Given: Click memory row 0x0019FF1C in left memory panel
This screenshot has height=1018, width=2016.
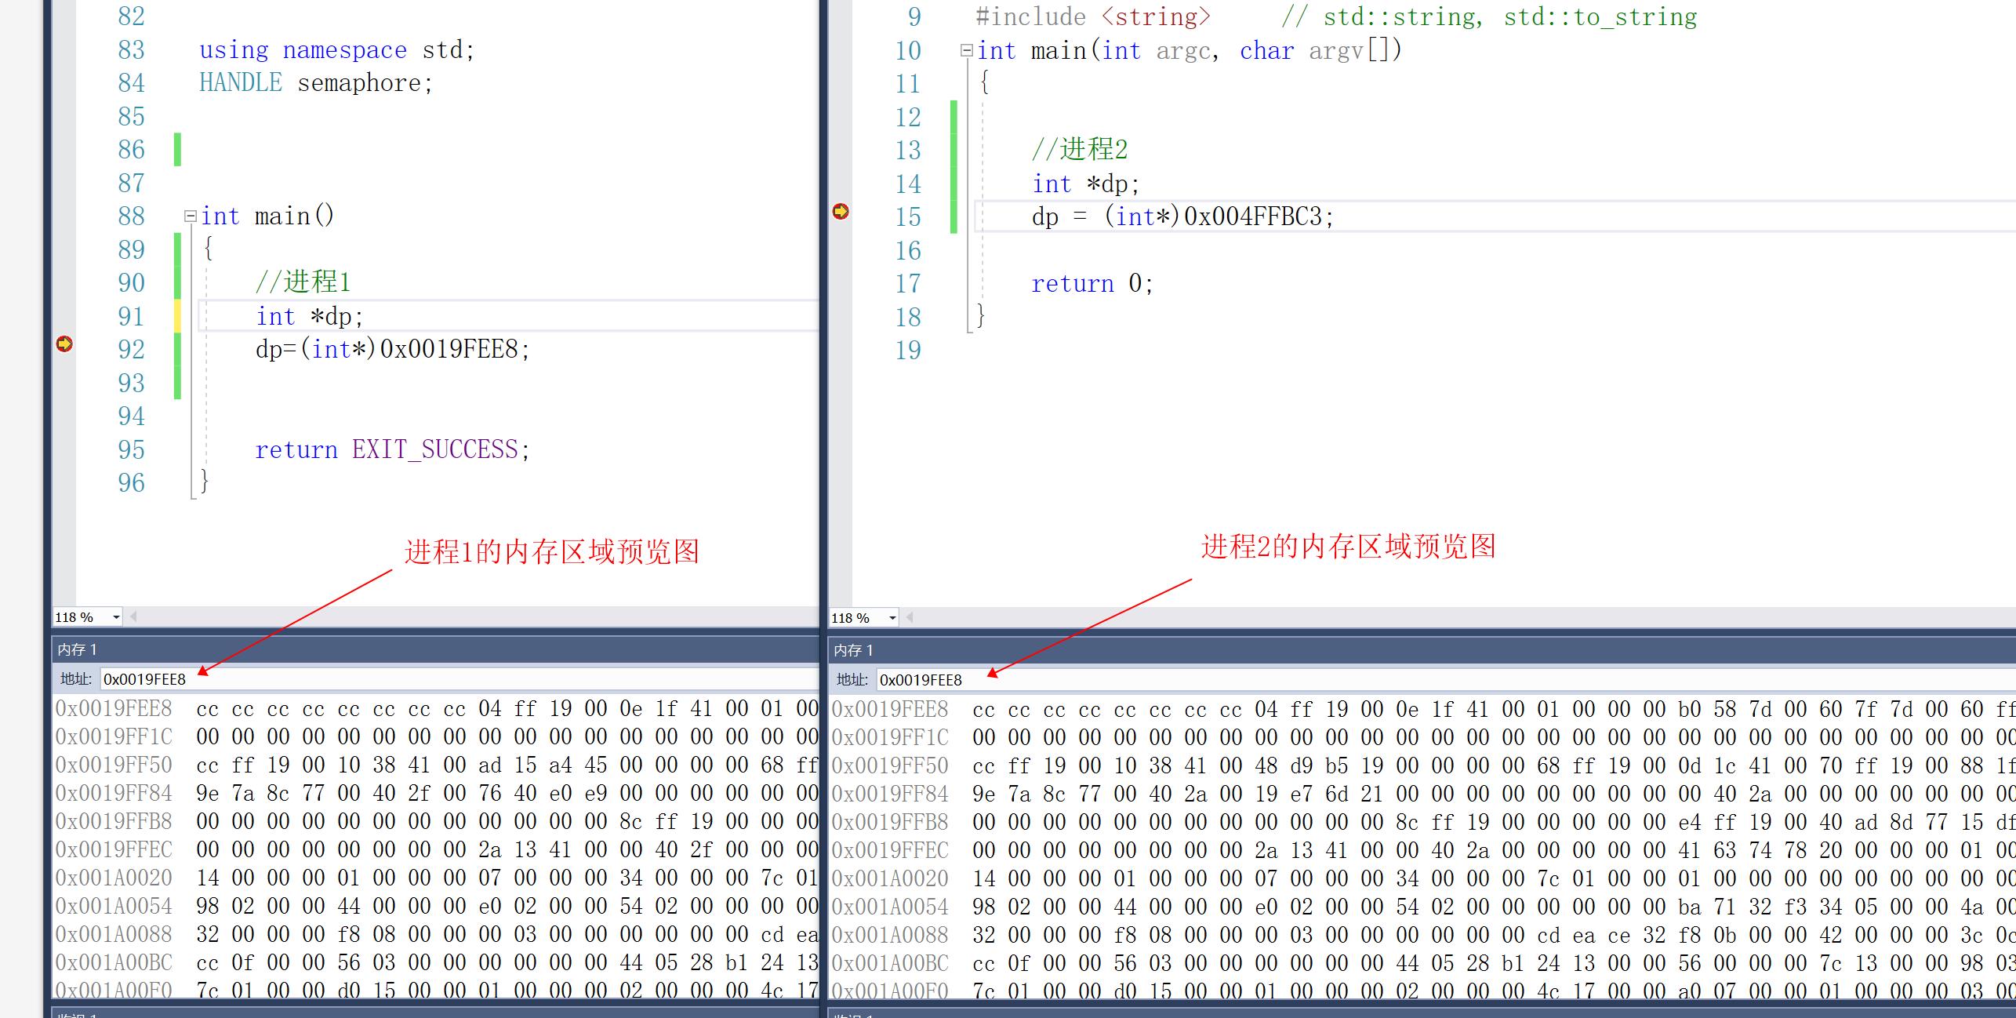Looking at the screenshot, I should [x=436, y=737].
